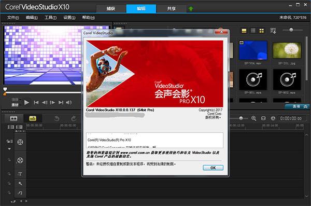
Task: Select the SP-M02.mpa audio clip
Action: 287,79
